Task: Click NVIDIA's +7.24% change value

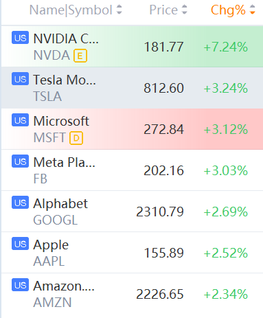Action: (226, 47)
